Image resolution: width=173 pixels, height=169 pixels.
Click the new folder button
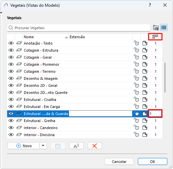(x=58, y=146)
